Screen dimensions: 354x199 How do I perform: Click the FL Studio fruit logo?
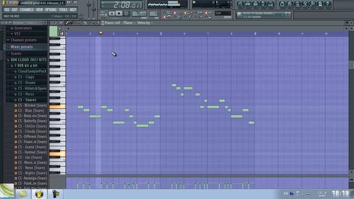[4, 3]
